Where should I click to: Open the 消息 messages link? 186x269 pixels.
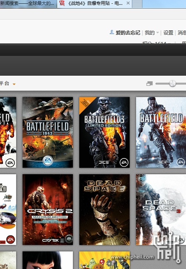(182, 32)
